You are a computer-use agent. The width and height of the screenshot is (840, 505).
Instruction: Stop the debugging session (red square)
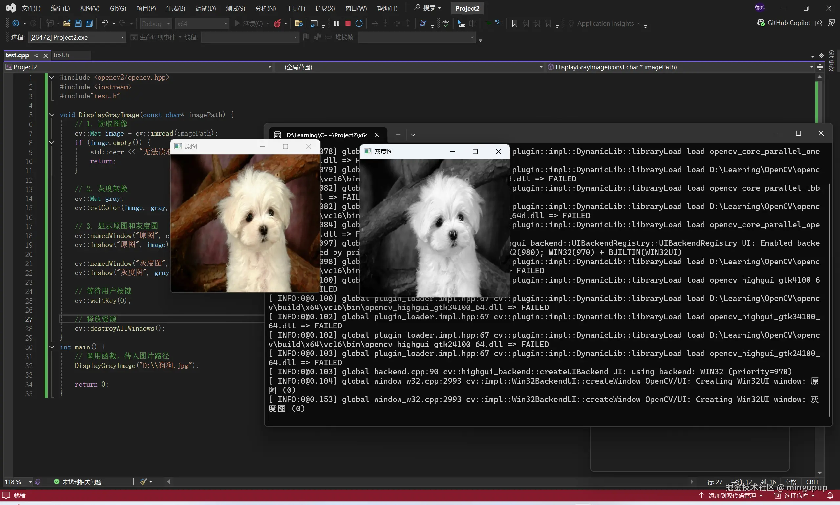coord(347,23)
